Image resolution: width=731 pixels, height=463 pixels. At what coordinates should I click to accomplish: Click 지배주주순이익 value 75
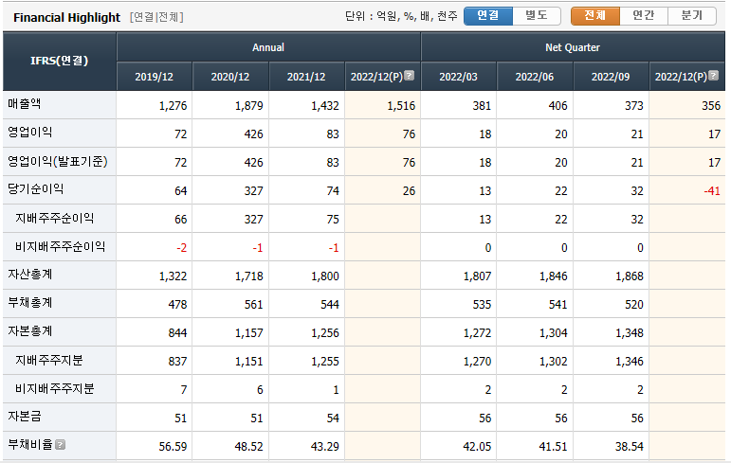(333, 220)
